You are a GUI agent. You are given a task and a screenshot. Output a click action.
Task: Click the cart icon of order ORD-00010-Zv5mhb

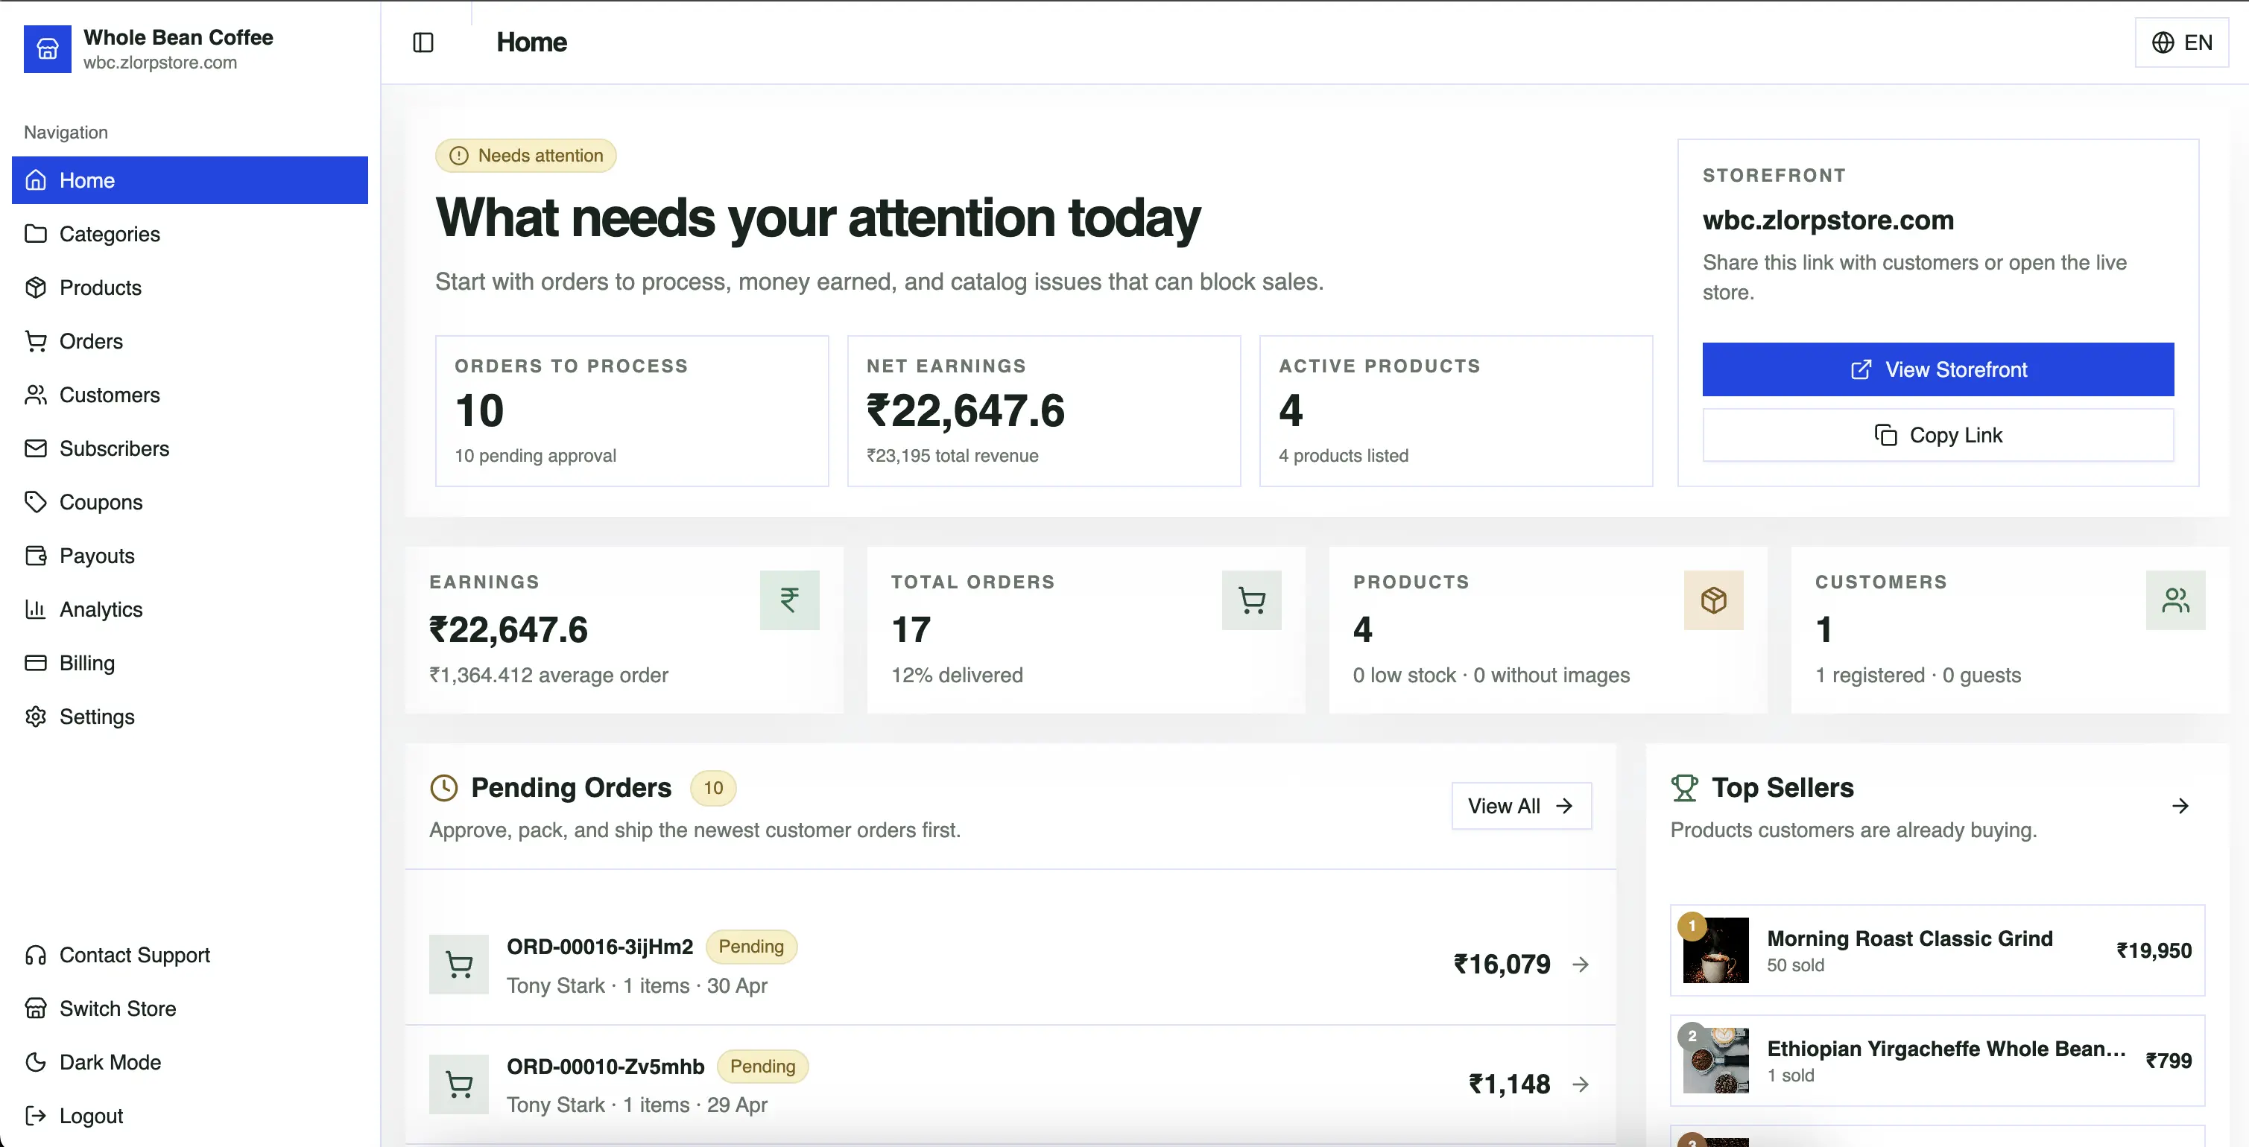click(459, 1084)
